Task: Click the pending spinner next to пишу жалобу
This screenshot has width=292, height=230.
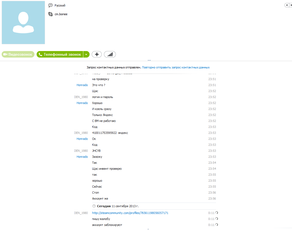Action: click(x=217, y=219)
